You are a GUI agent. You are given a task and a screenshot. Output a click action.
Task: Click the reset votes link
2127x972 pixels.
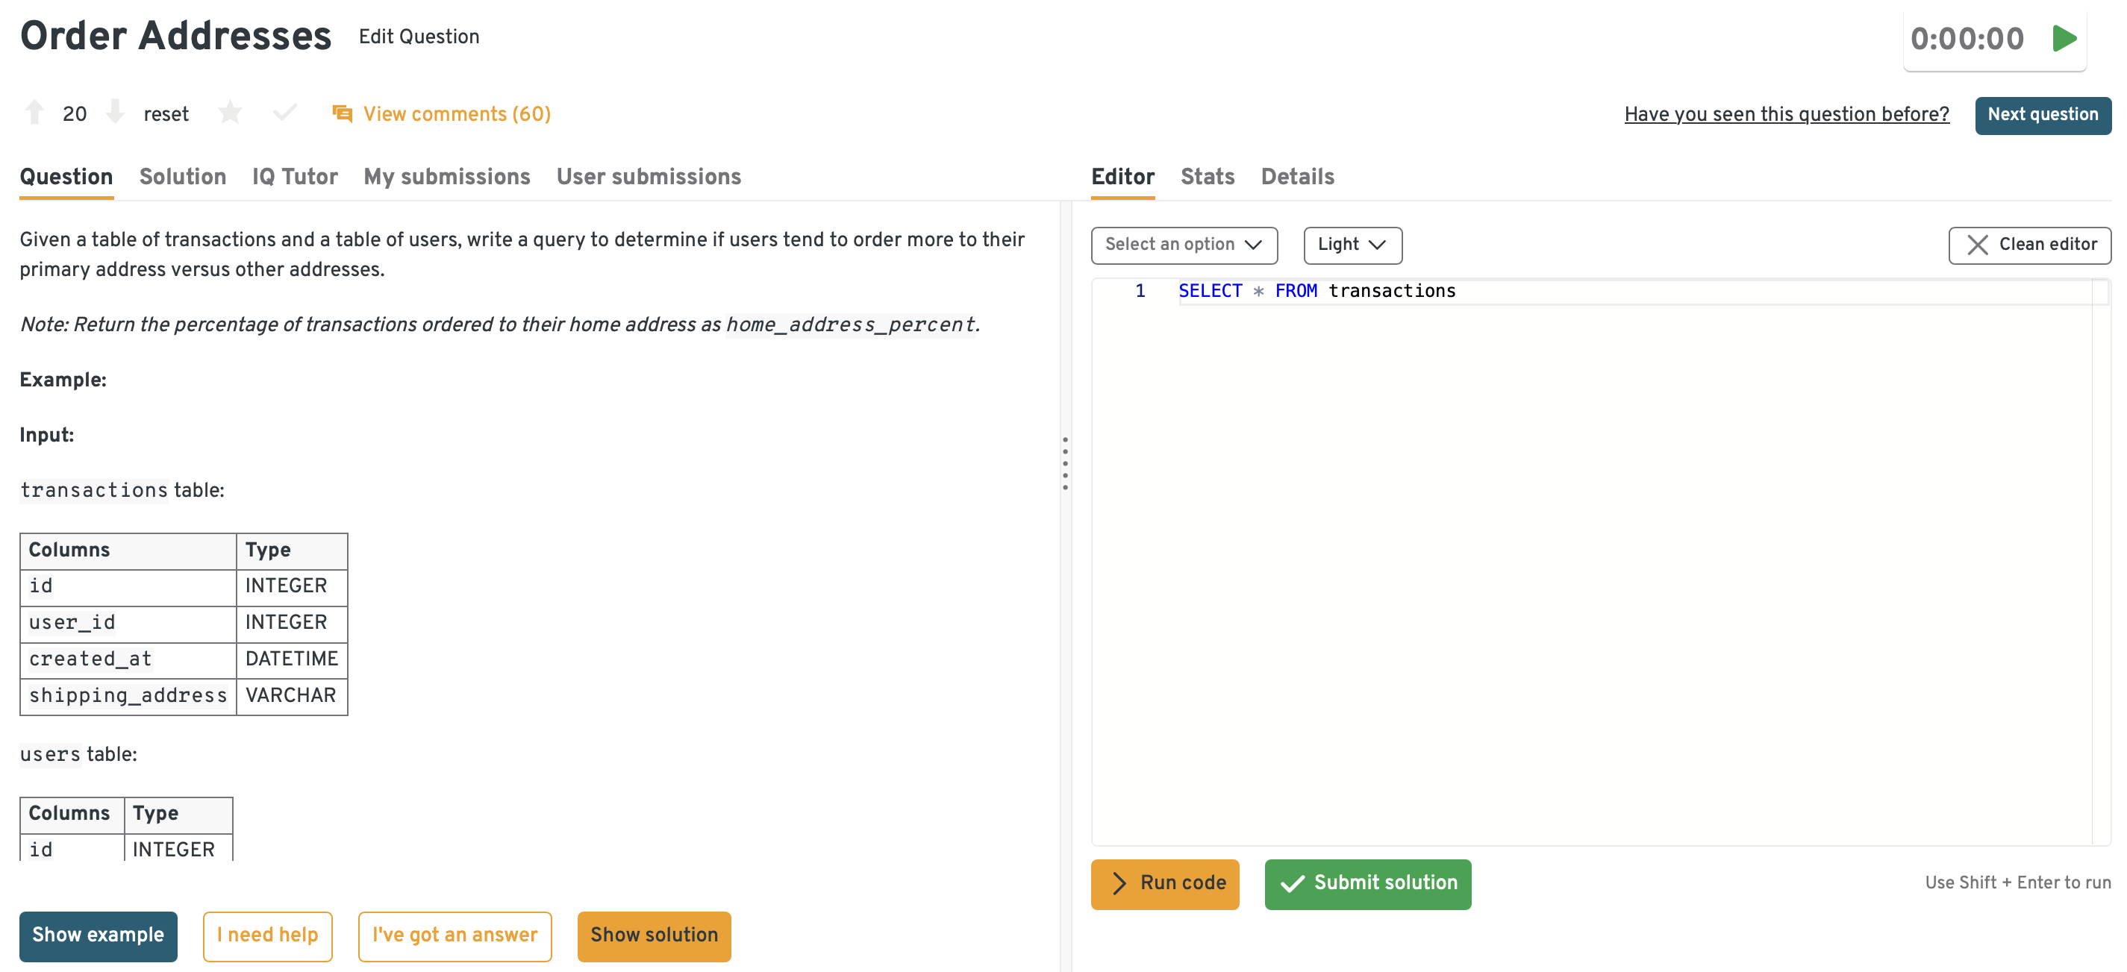pyautogui.click(x=166, y=115)
